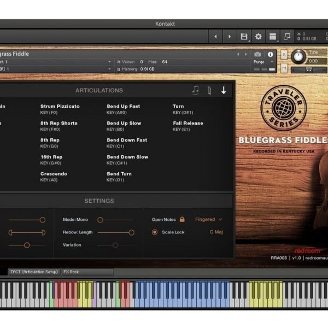Click the minimize rack view icon
Viewport: 328px width, 328px height.
click(287, 37)
